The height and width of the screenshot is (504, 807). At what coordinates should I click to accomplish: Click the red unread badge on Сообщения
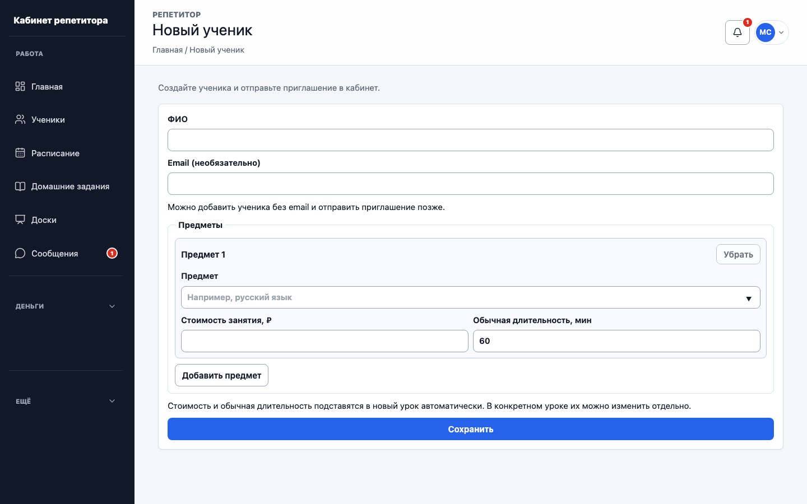point(112,253)
